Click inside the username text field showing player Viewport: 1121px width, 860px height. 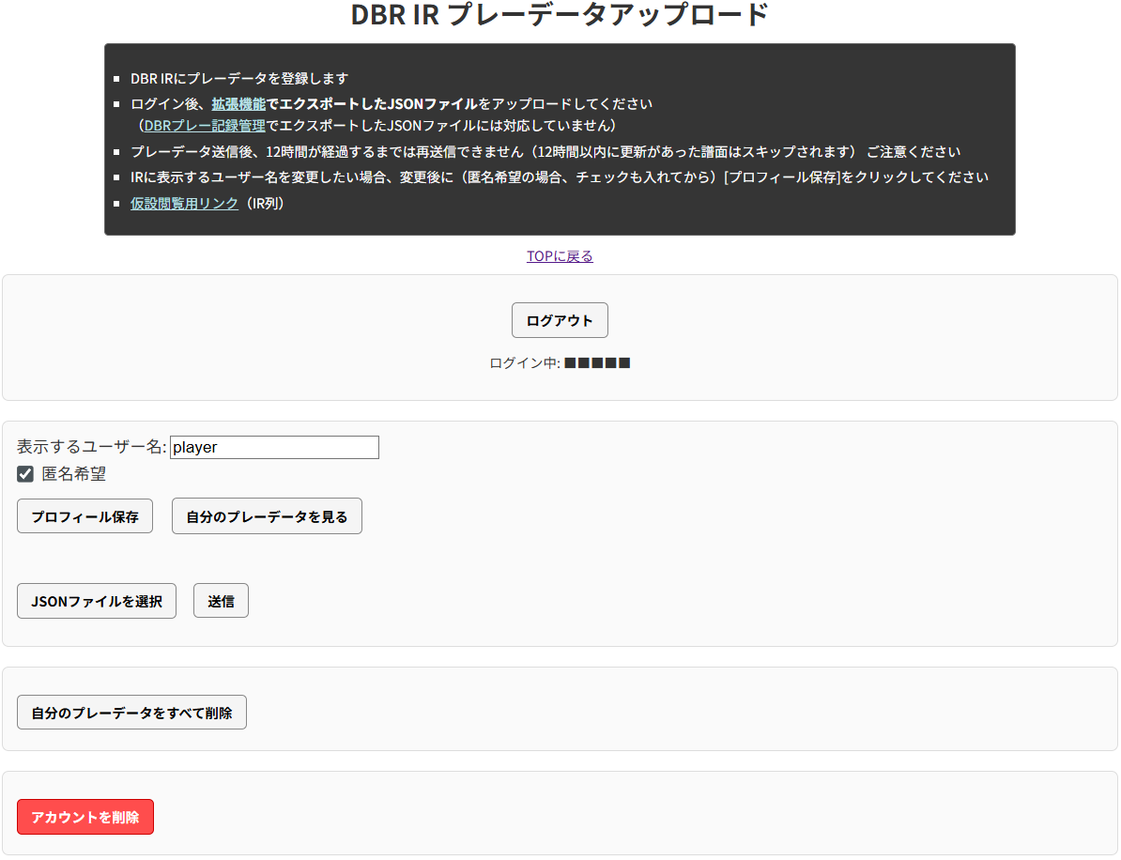274,447
